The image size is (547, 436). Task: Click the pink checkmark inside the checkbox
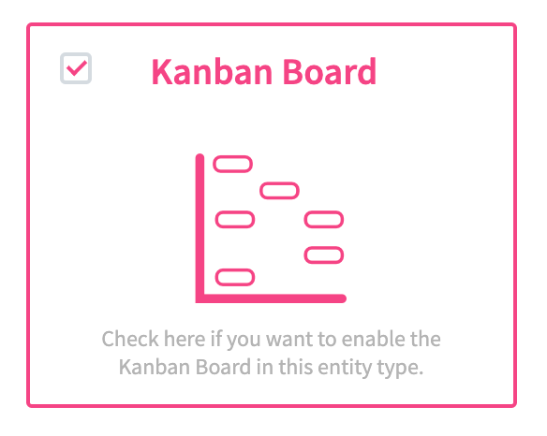coord(77,68)
